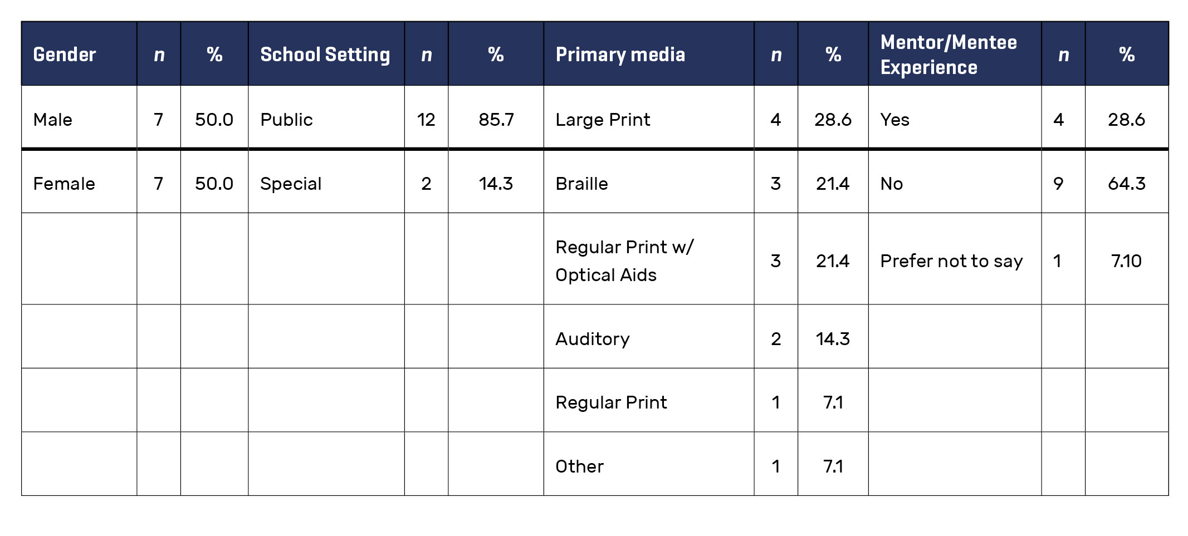Select the Auditory media cell
Viewport: 1188px width, 536px height.
click(x=593, y=338)
